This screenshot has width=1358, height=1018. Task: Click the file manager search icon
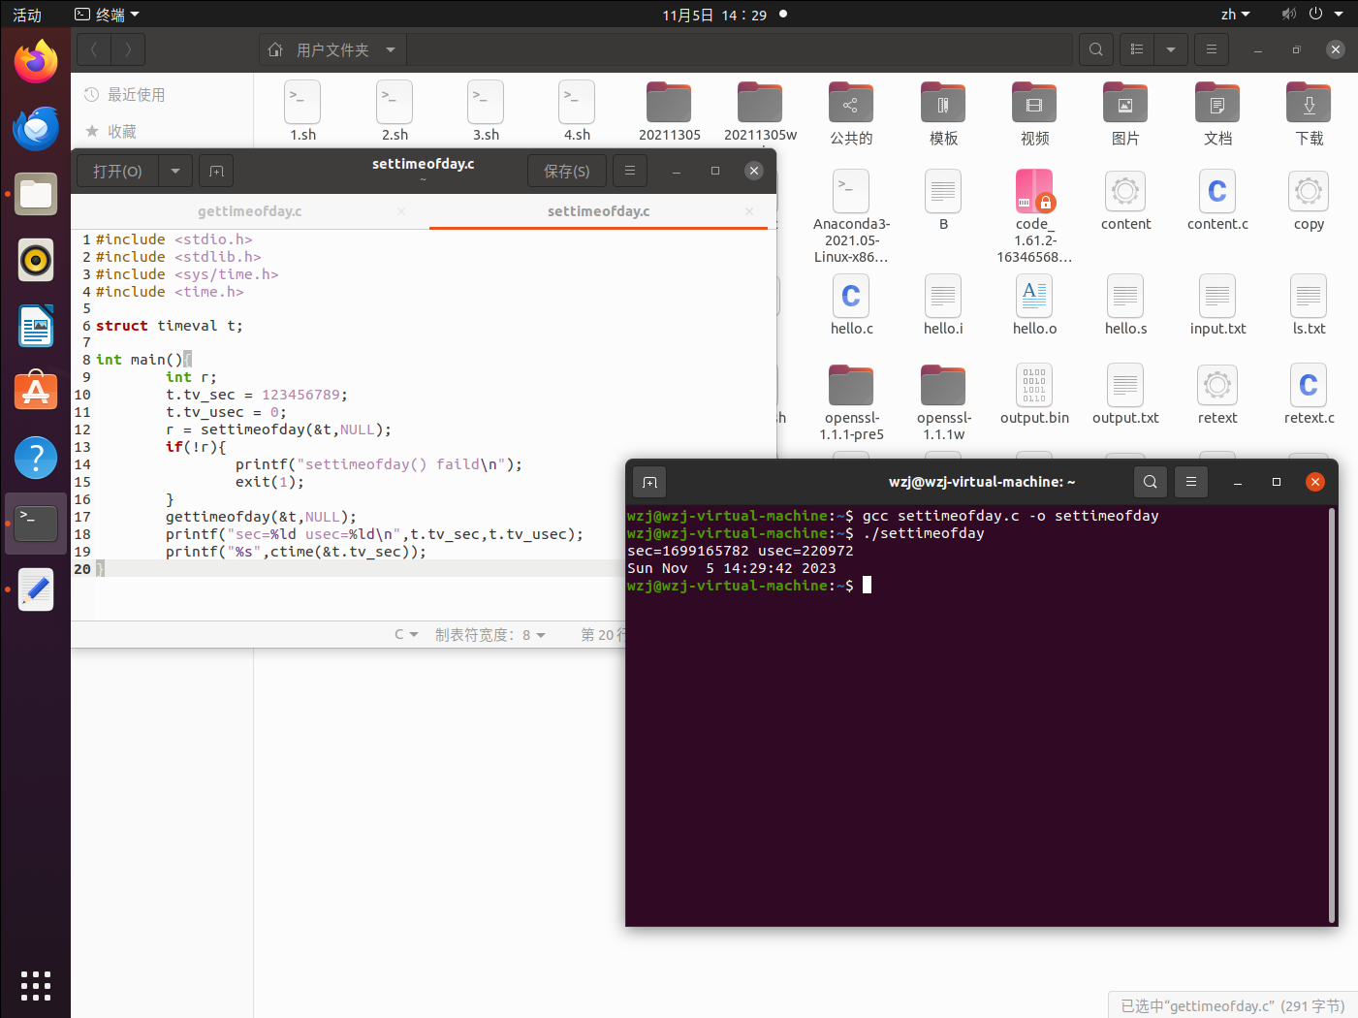[1095, 49]
